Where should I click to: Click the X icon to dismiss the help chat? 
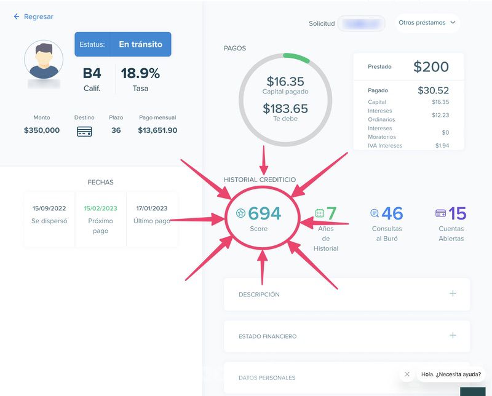[407, 374]
